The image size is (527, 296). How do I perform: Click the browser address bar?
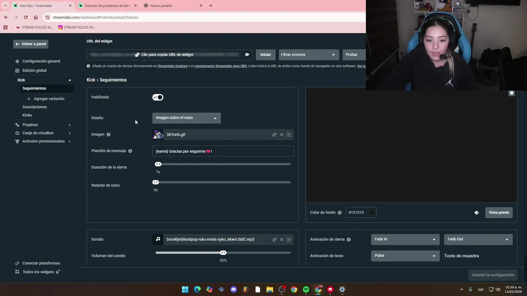205,17
